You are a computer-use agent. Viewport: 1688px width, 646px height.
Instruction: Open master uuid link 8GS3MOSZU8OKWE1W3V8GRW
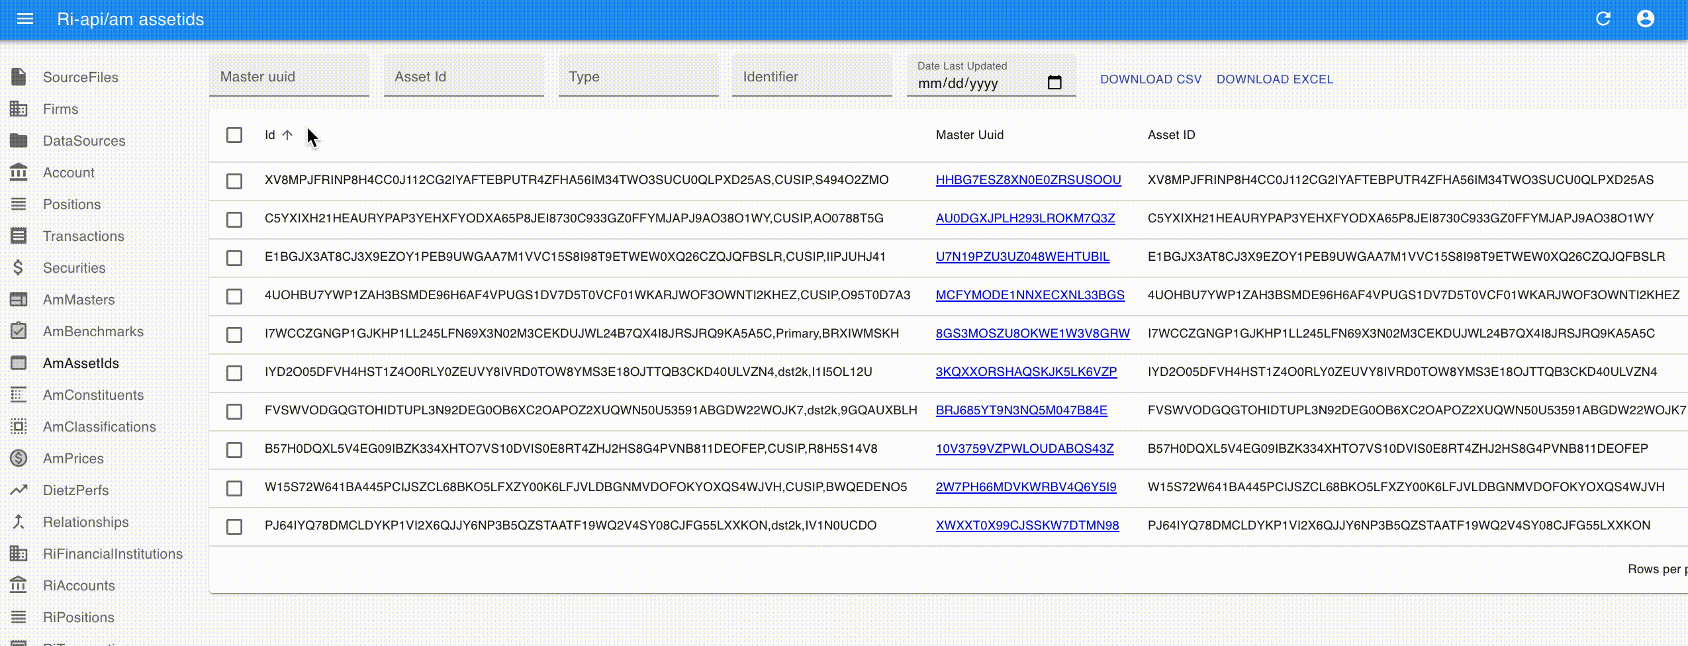[x=1033, y=333]
